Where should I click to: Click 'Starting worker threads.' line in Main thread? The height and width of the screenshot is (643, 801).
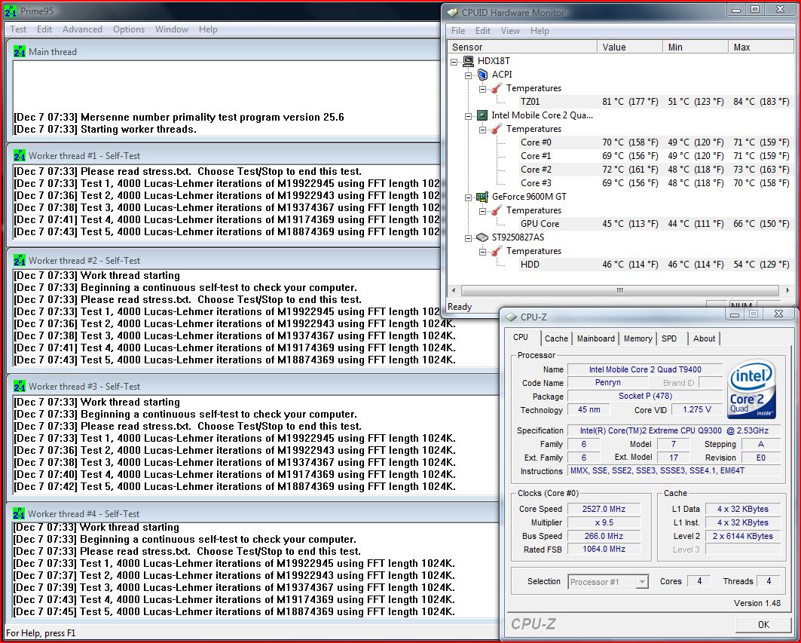(x=139, y=129)
